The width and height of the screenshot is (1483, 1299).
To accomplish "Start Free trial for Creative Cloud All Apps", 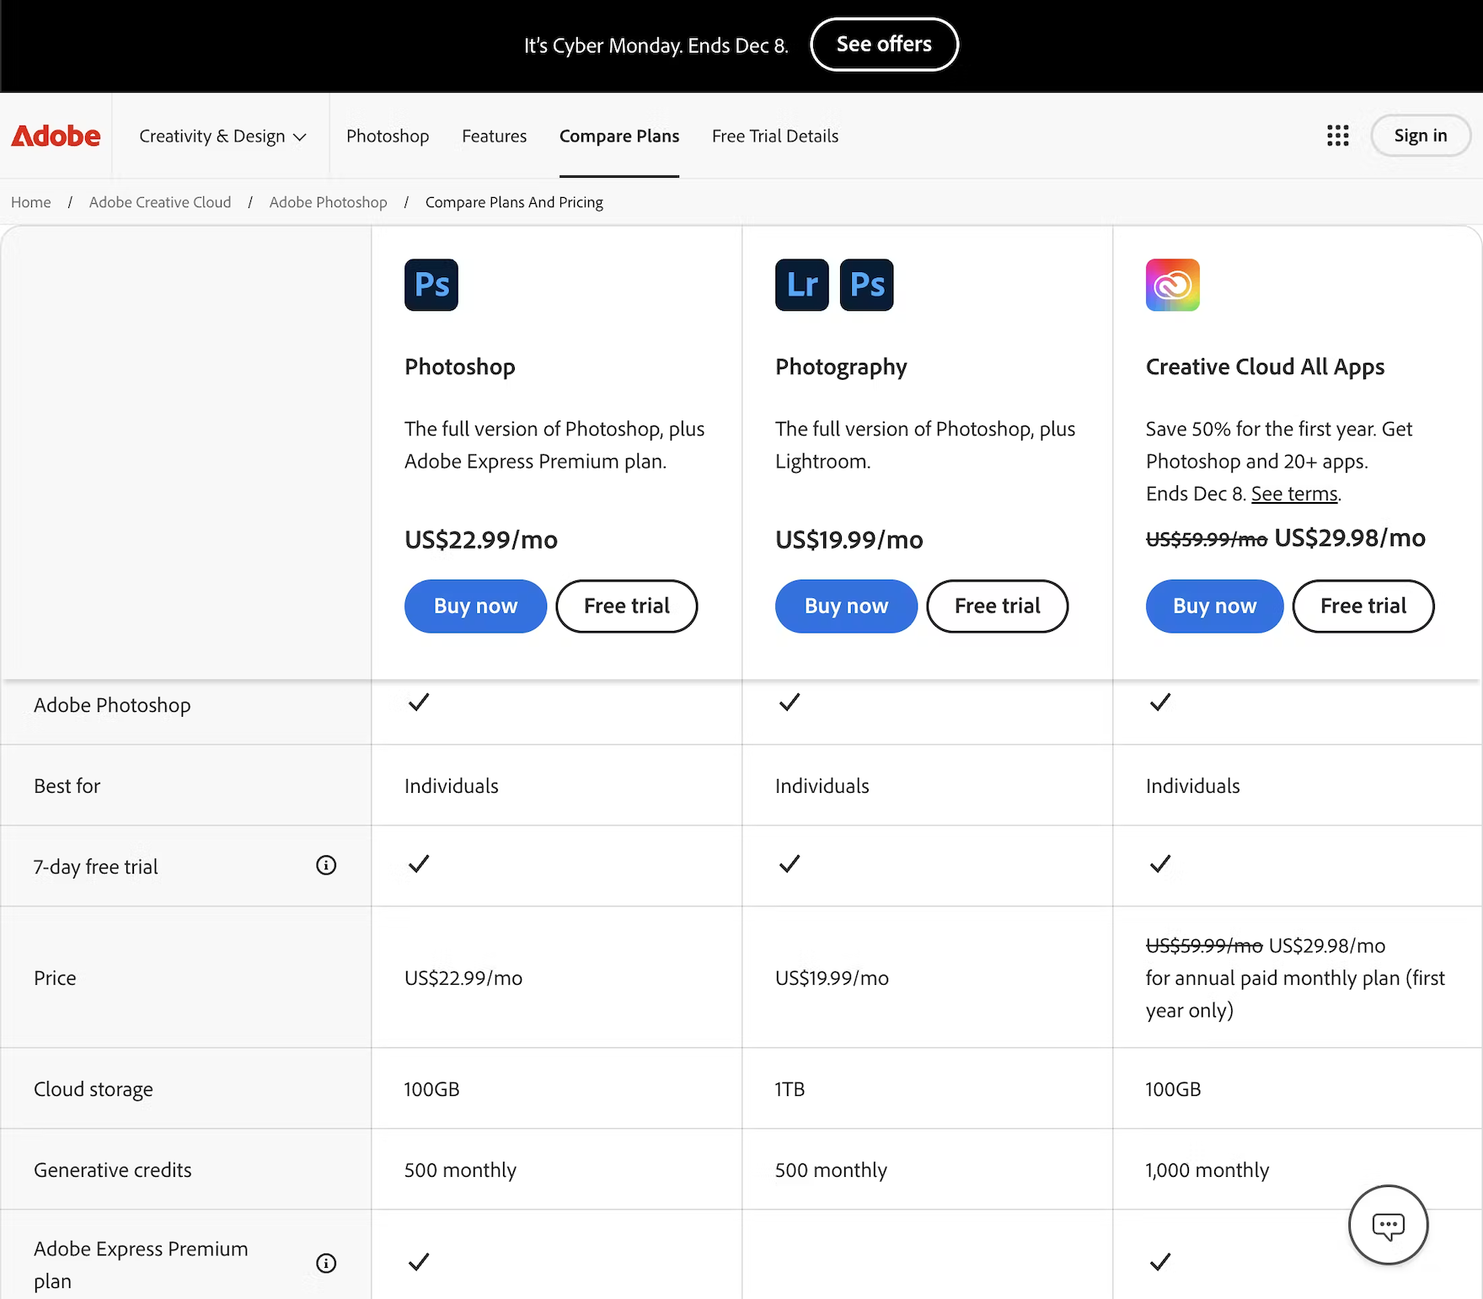I will pos(1363,606).
